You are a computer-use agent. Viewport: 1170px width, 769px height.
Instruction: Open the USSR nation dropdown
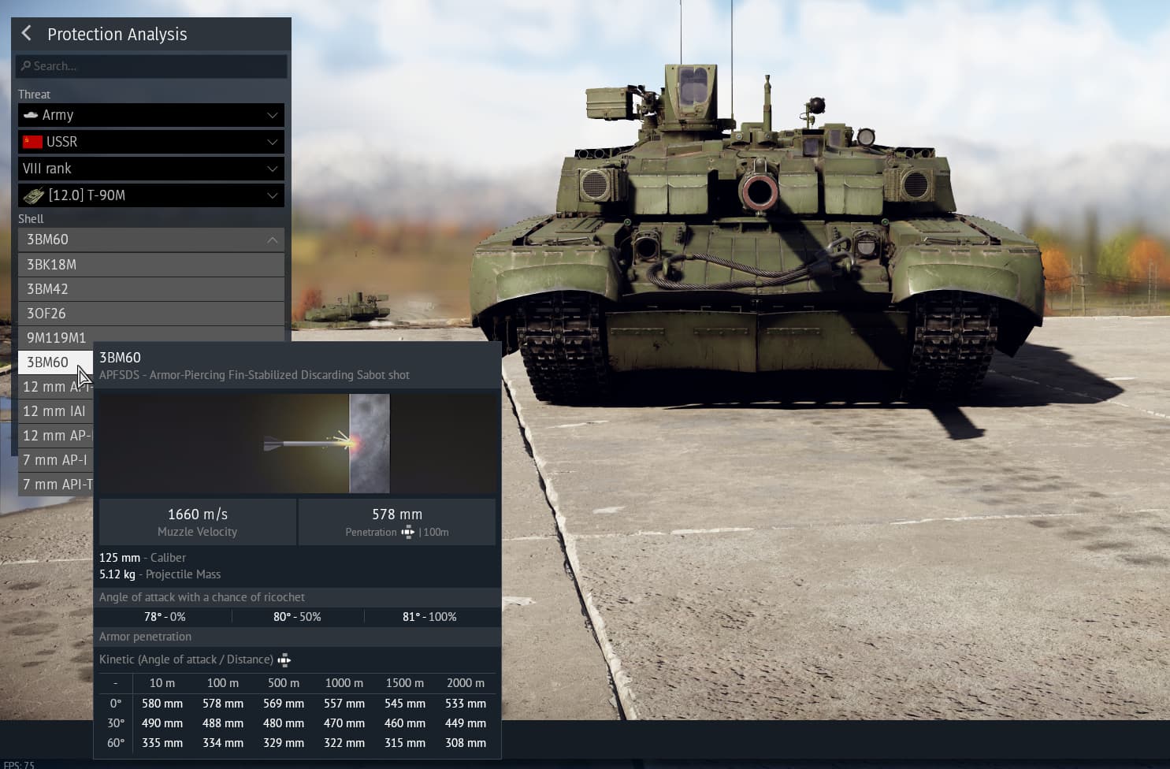[151, 142]
